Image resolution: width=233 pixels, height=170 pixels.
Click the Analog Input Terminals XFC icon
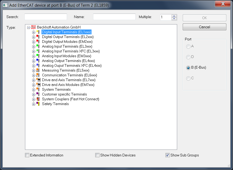tap(38, 51)
